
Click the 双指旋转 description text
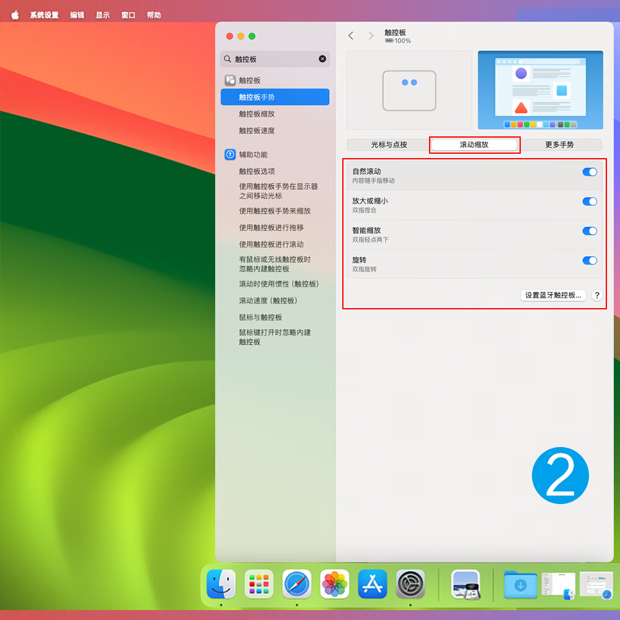point(364,269)
